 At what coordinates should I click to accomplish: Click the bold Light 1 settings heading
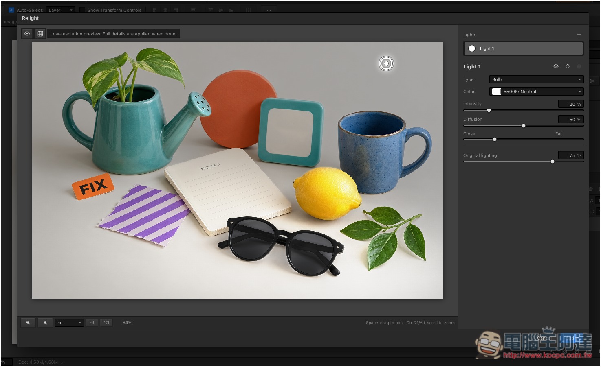coord(472,67)
